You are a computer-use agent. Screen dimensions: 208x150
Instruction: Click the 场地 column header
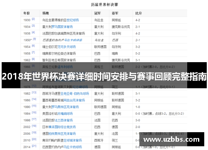(46, 13)
